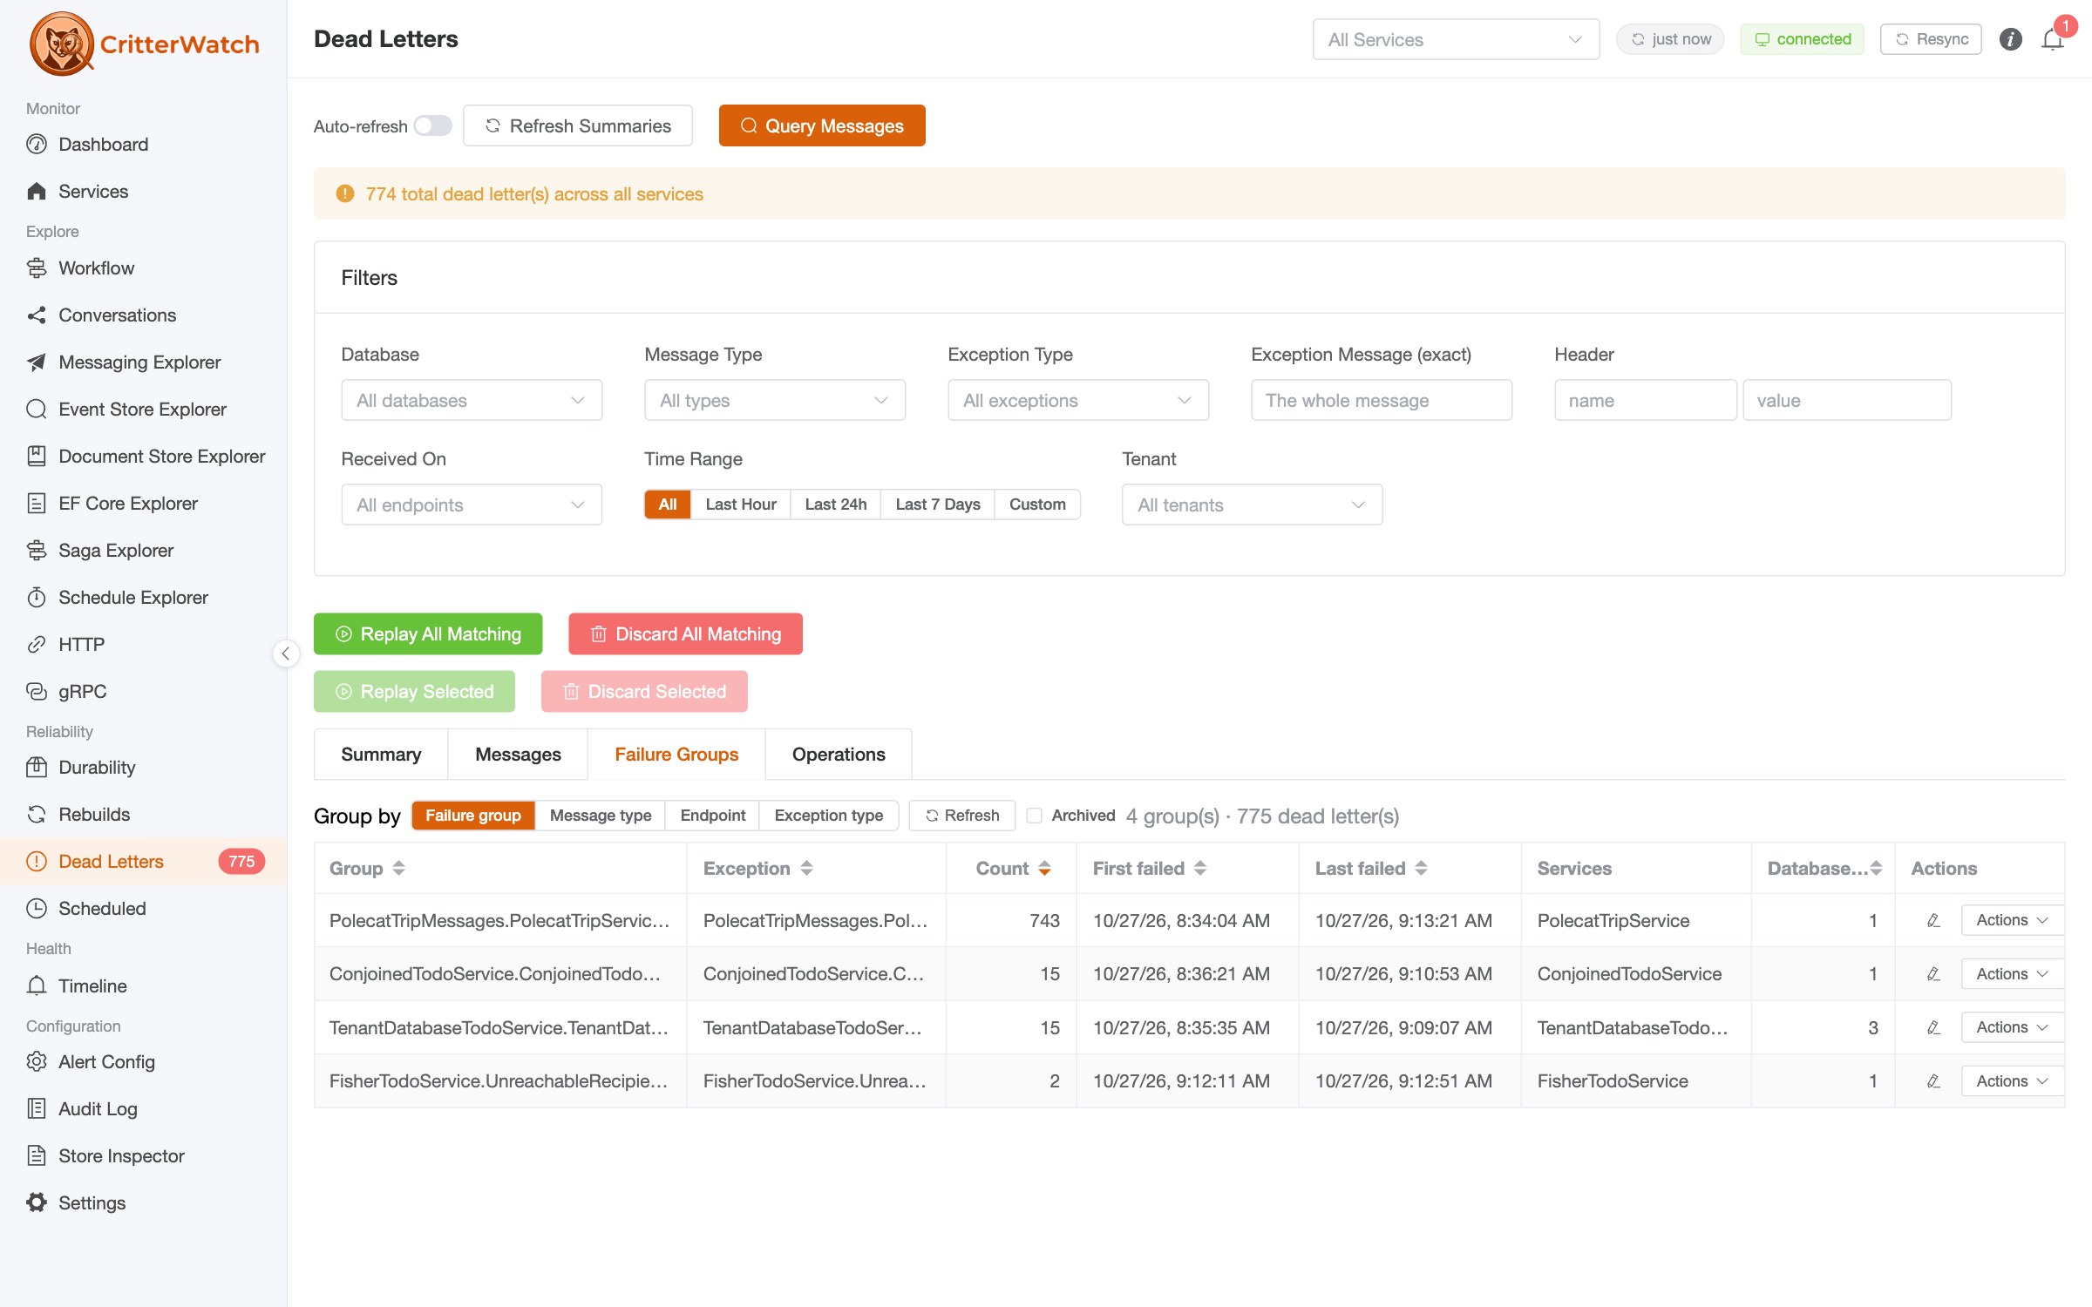
Task: Open the All tenants dropdown
Action: (x=1252, y=505)
